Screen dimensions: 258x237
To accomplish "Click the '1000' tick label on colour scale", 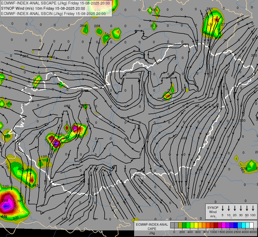I will pos(213,232).
